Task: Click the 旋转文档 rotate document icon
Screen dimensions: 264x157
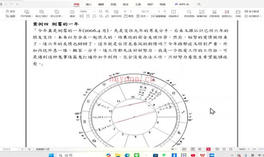Action: click(116, 12)
